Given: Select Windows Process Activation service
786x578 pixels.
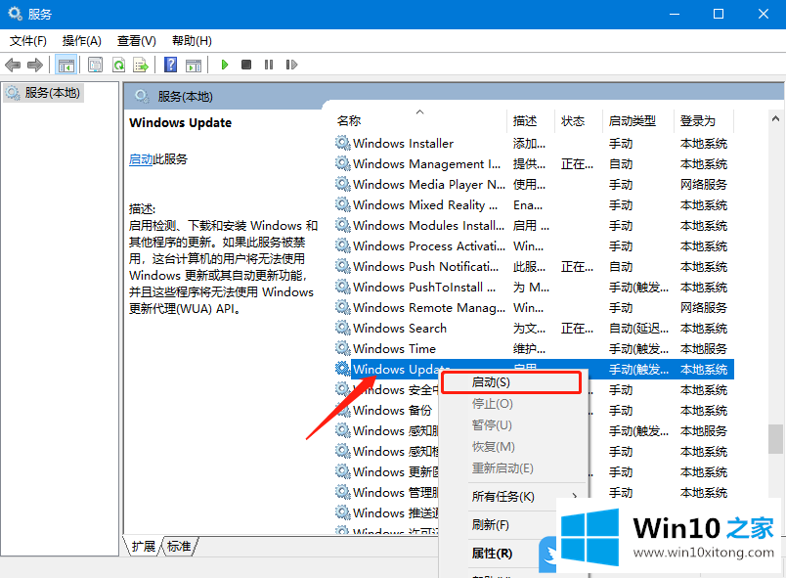Looking at the screenshot, I should point(534,246).
